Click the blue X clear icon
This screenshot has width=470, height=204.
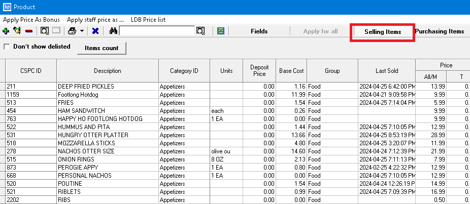point(95,31)
